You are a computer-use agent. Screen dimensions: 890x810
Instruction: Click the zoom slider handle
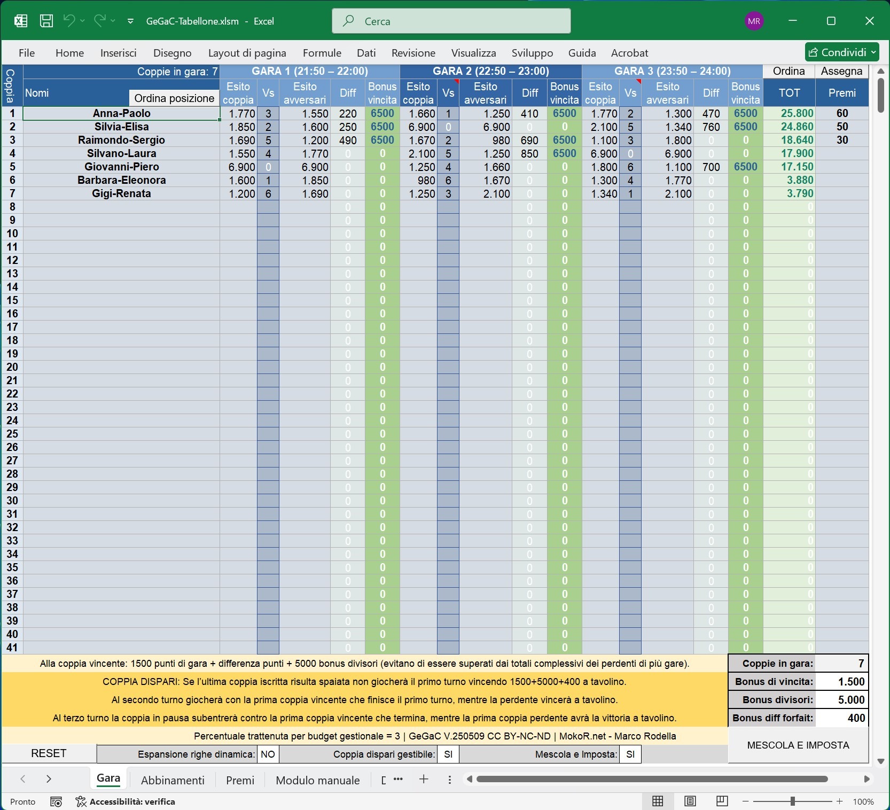(793, 801)
